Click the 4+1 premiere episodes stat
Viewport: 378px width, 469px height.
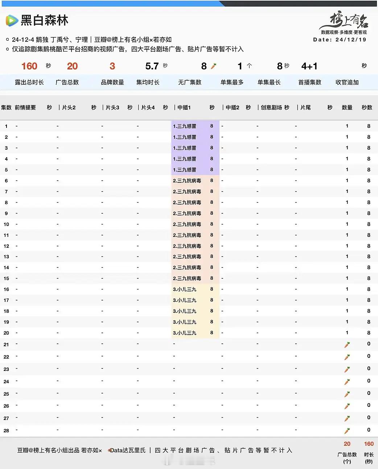click(309, 66)
